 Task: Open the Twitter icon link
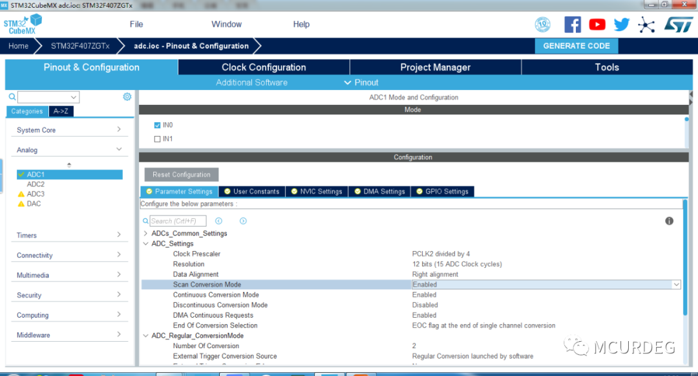pyautogui.click(x=622, y=25)
